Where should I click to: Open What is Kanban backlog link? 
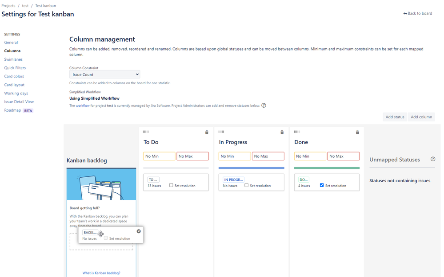(101, 273)
